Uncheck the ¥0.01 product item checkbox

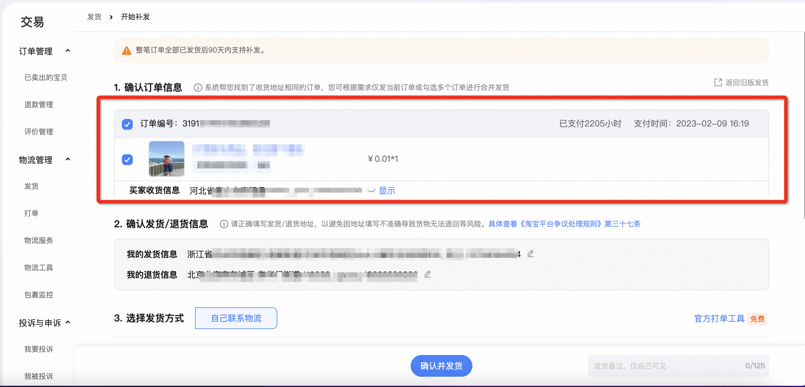127,160
